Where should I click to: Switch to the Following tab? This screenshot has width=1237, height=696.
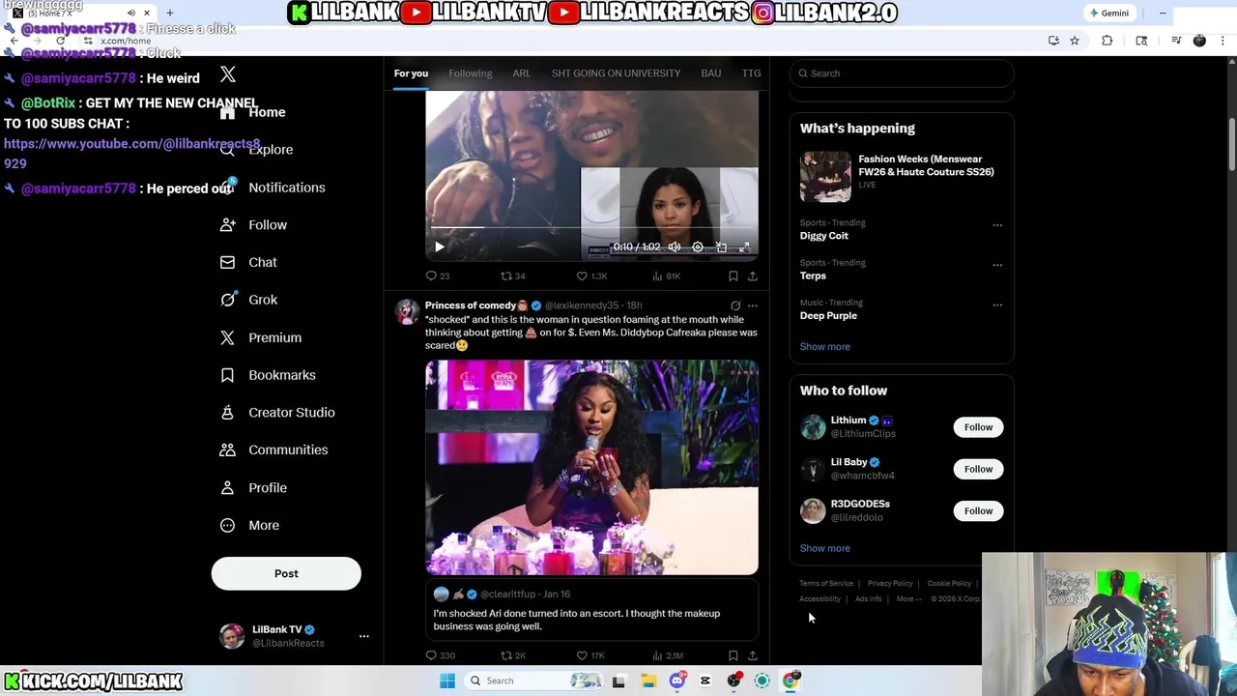coord(470,73)
